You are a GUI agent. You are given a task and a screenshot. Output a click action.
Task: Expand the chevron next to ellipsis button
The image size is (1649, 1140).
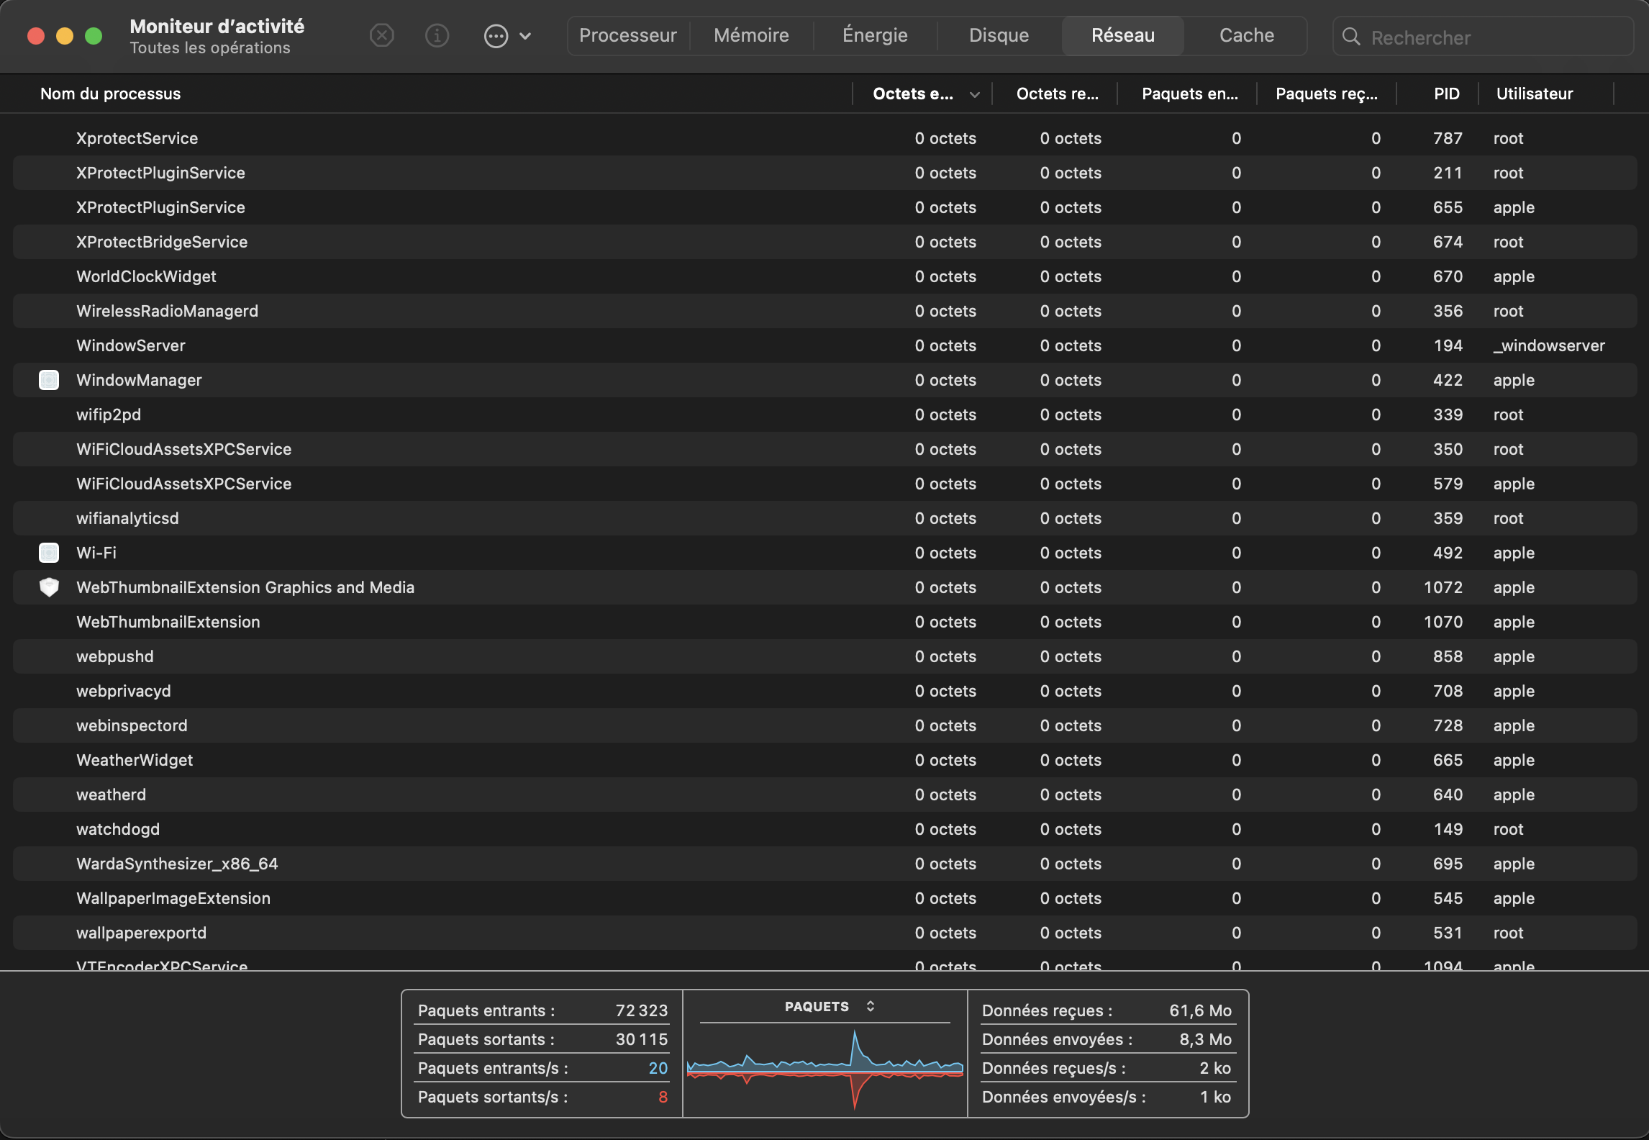tap(525, 36)
